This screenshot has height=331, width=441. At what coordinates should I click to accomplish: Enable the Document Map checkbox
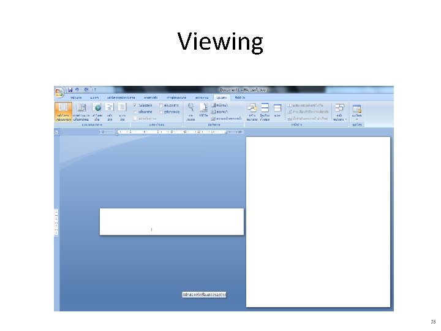pyautogui.click(x=161, y=105)
